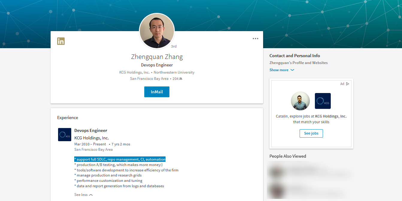The height and width of the screenshot is (201, 402).
Task: Click the gold LinkedIn logo icon
Action: pos(61,41)
